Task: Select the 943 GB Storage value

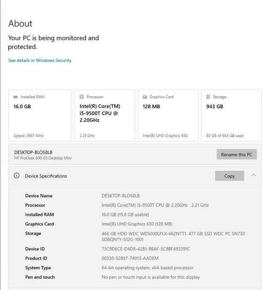Action: pos(215,106)
